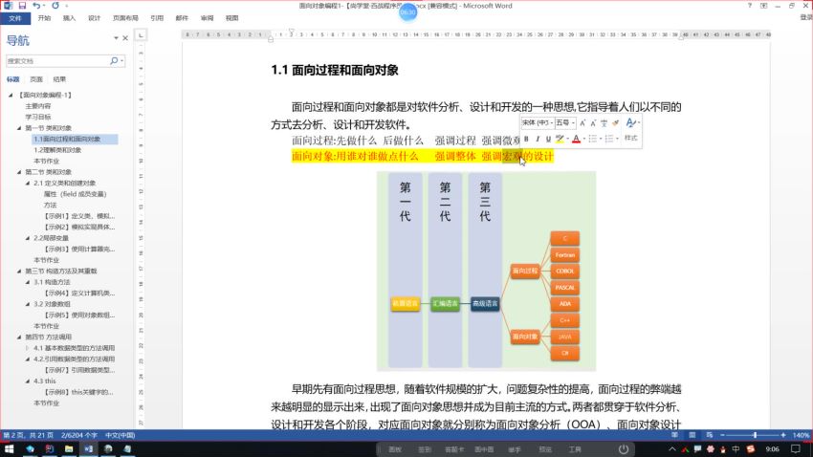Close the navigation pane with X
This screenshot has height=457, width=813.
pyautogui.click(x=125, y=38)
